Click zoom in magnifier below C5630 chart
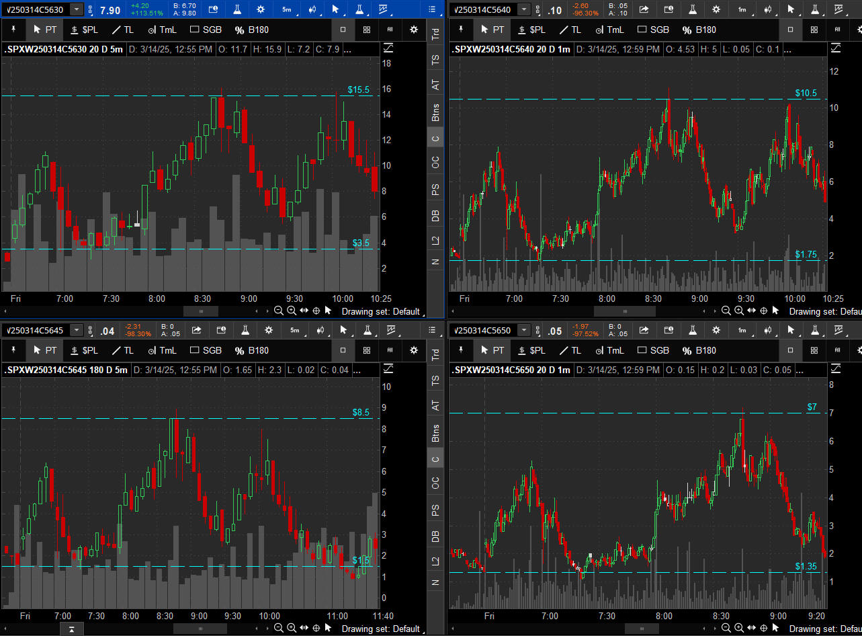The image size is (862, 636). [292, 311]
